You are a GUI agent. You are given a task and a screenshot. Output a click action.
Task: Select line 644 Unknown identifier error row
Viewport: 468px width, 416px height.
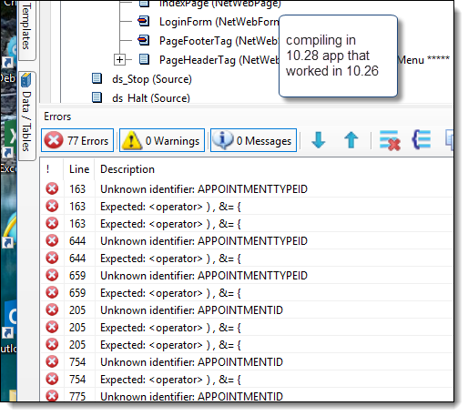(247, 241)
